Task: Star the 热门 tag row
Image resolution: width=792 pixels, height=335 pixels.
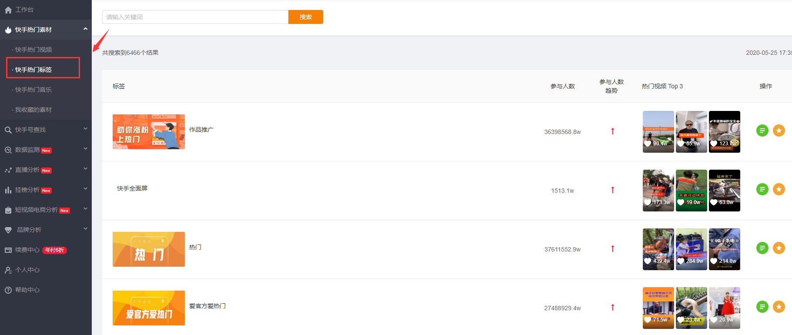Action: click(x=779, y=248)
